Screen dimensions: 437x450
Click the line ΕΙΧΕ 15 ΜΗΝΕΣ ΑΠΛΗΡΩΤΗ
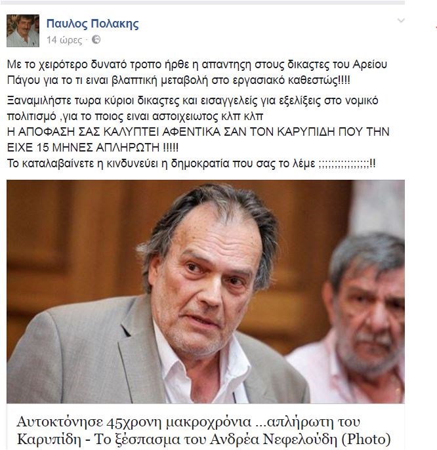click(x=93, y=148)
